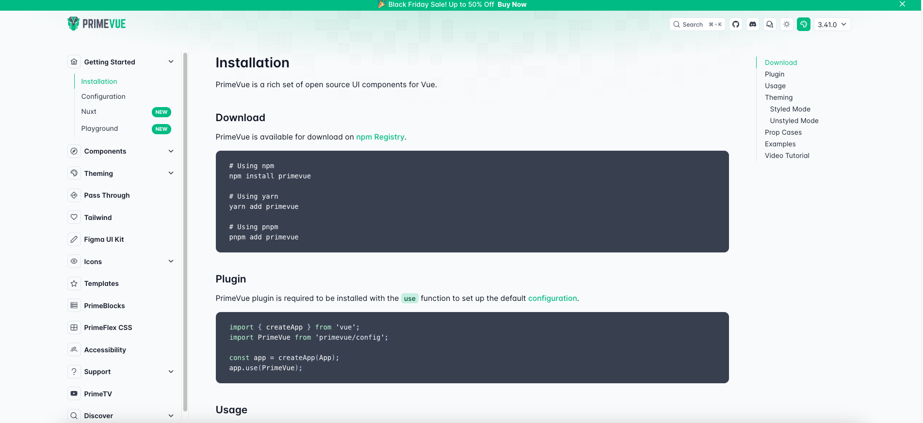Jump to Styled Mode in table of contents

click(x=790, y=109)
